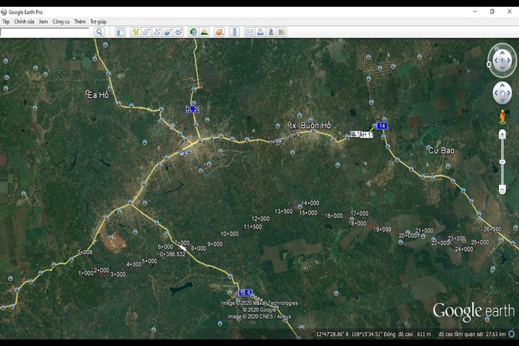The width and height of the screenshot is (519, 346).
Task: Open the Add Polygon tool
Action: [x=146, y=32]
